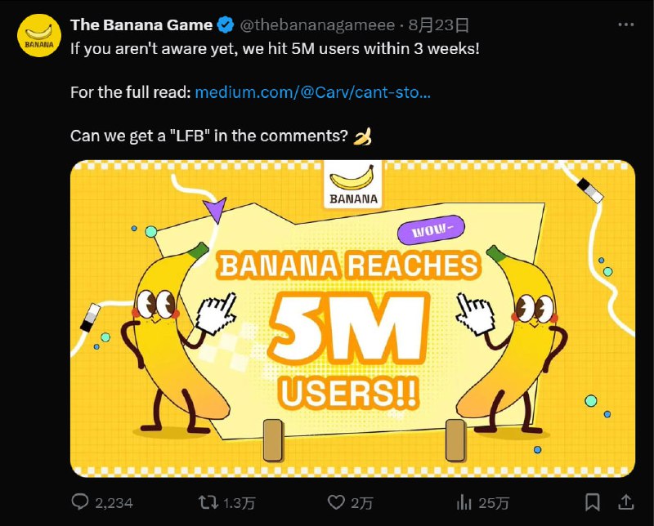Click the banana emoji after the LFB line
654x526 pixels.
click(363, 136)
